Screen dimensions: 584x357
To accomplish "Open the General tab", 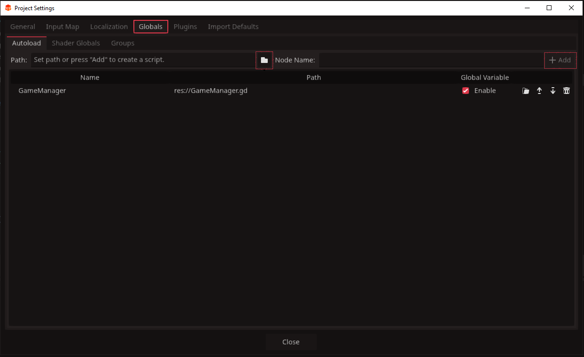I will pyautogui.click(x=23, y=27).
